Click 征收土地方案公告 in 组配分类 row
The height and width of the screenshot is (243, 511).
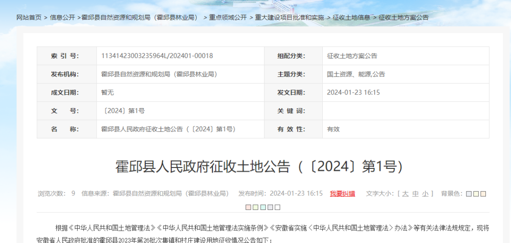coord(352,56)
